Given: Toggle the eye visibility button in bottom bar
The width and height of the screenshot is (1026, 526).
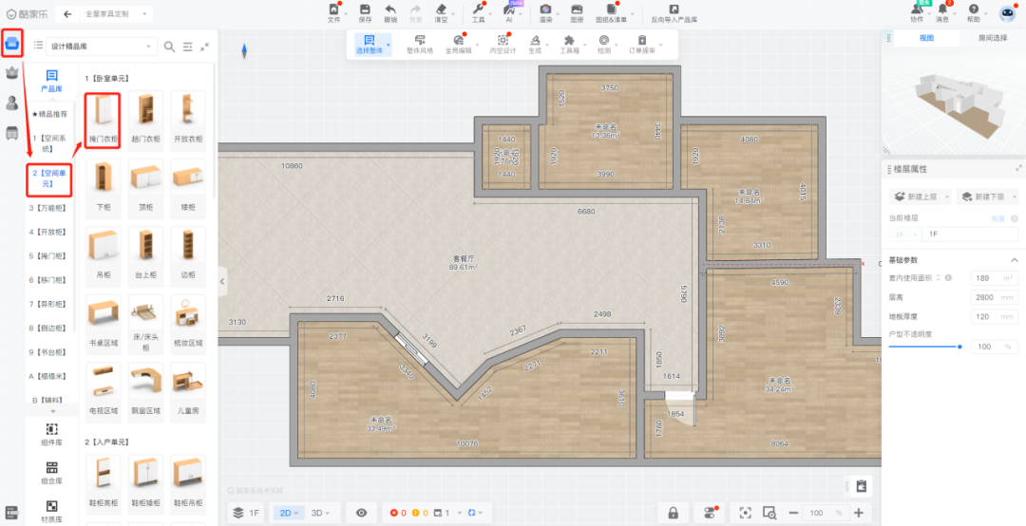Looking at the screenshot, I should (361, 513).
